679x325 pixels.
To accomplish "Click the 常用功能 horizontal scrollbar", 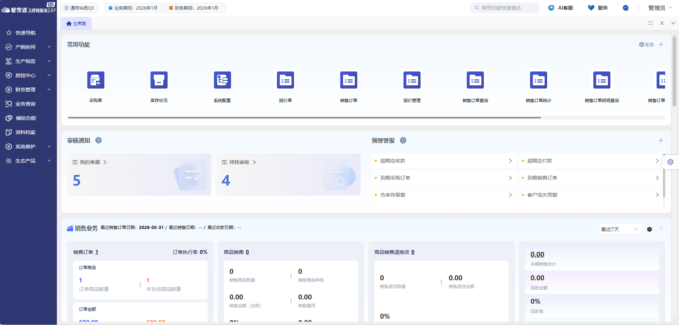I will 304,117.
